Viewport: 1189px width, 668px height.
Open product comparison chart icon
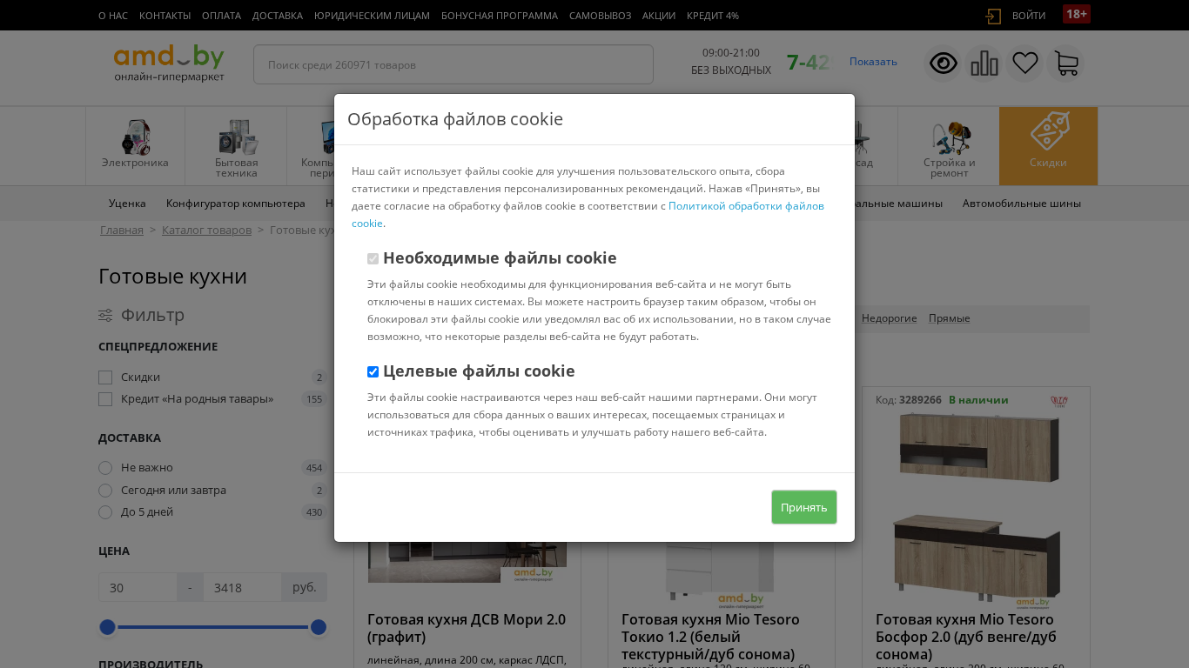pyautogui.click(x=984, y=63)
